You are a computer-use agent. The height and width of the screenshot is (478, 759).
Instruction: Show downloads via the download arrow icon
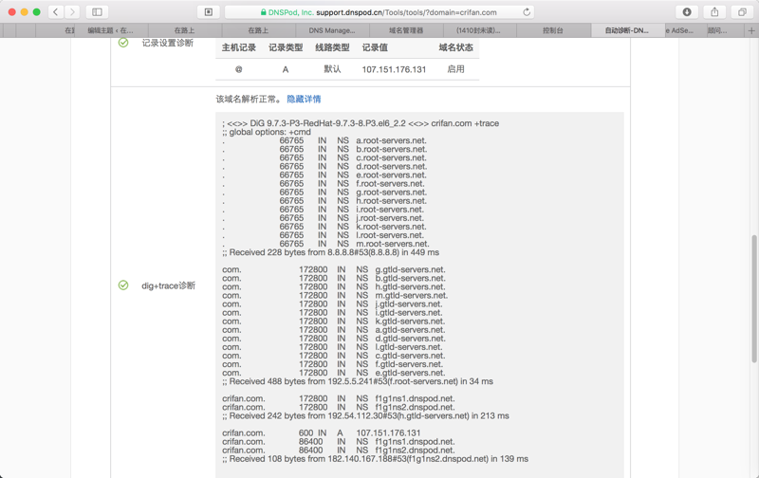tap(687, 12)
